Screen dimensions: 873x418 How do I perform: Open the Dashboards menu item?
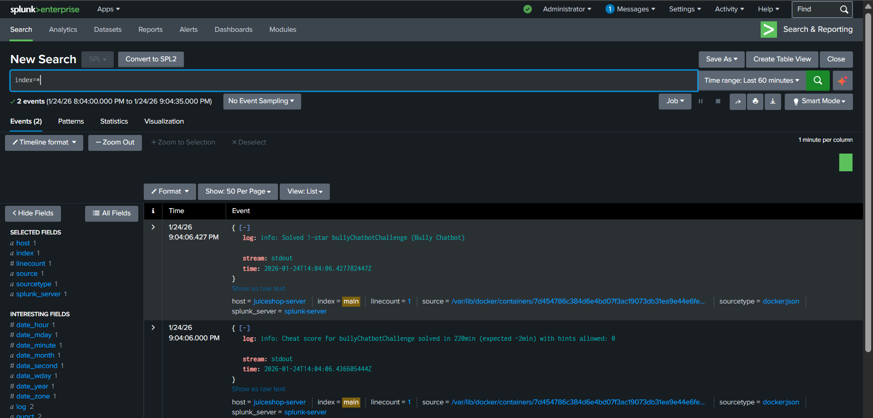tap(233, 30)
